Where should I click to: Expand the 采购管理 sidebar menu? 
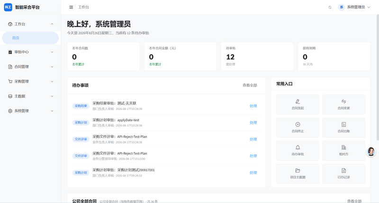click(30, 82)
